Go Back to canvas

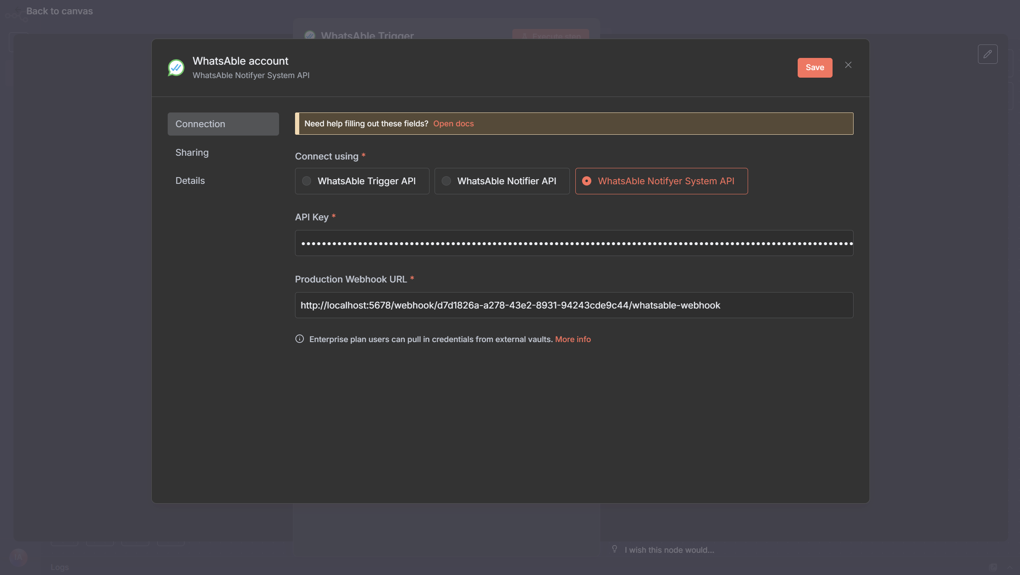point(59,11)
